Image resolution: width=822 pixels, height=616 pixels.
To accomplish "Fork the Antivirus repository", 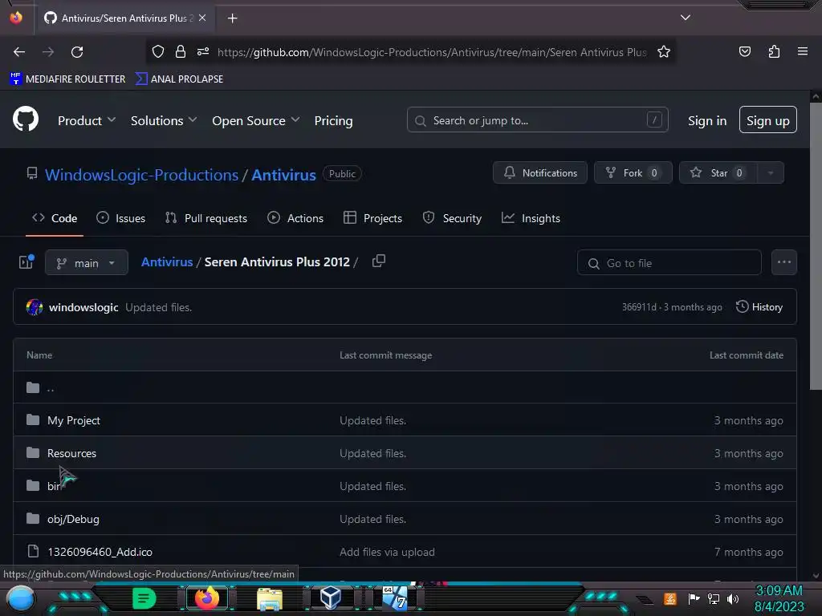I will [633, 172].
